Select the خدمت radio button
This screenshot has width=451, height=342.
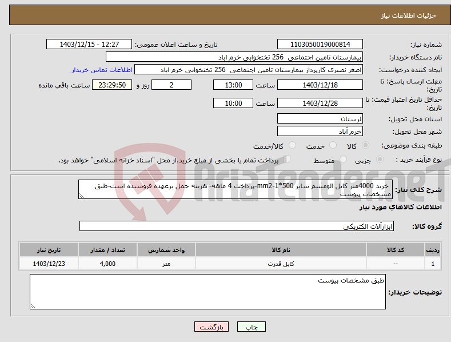[333, 145]
